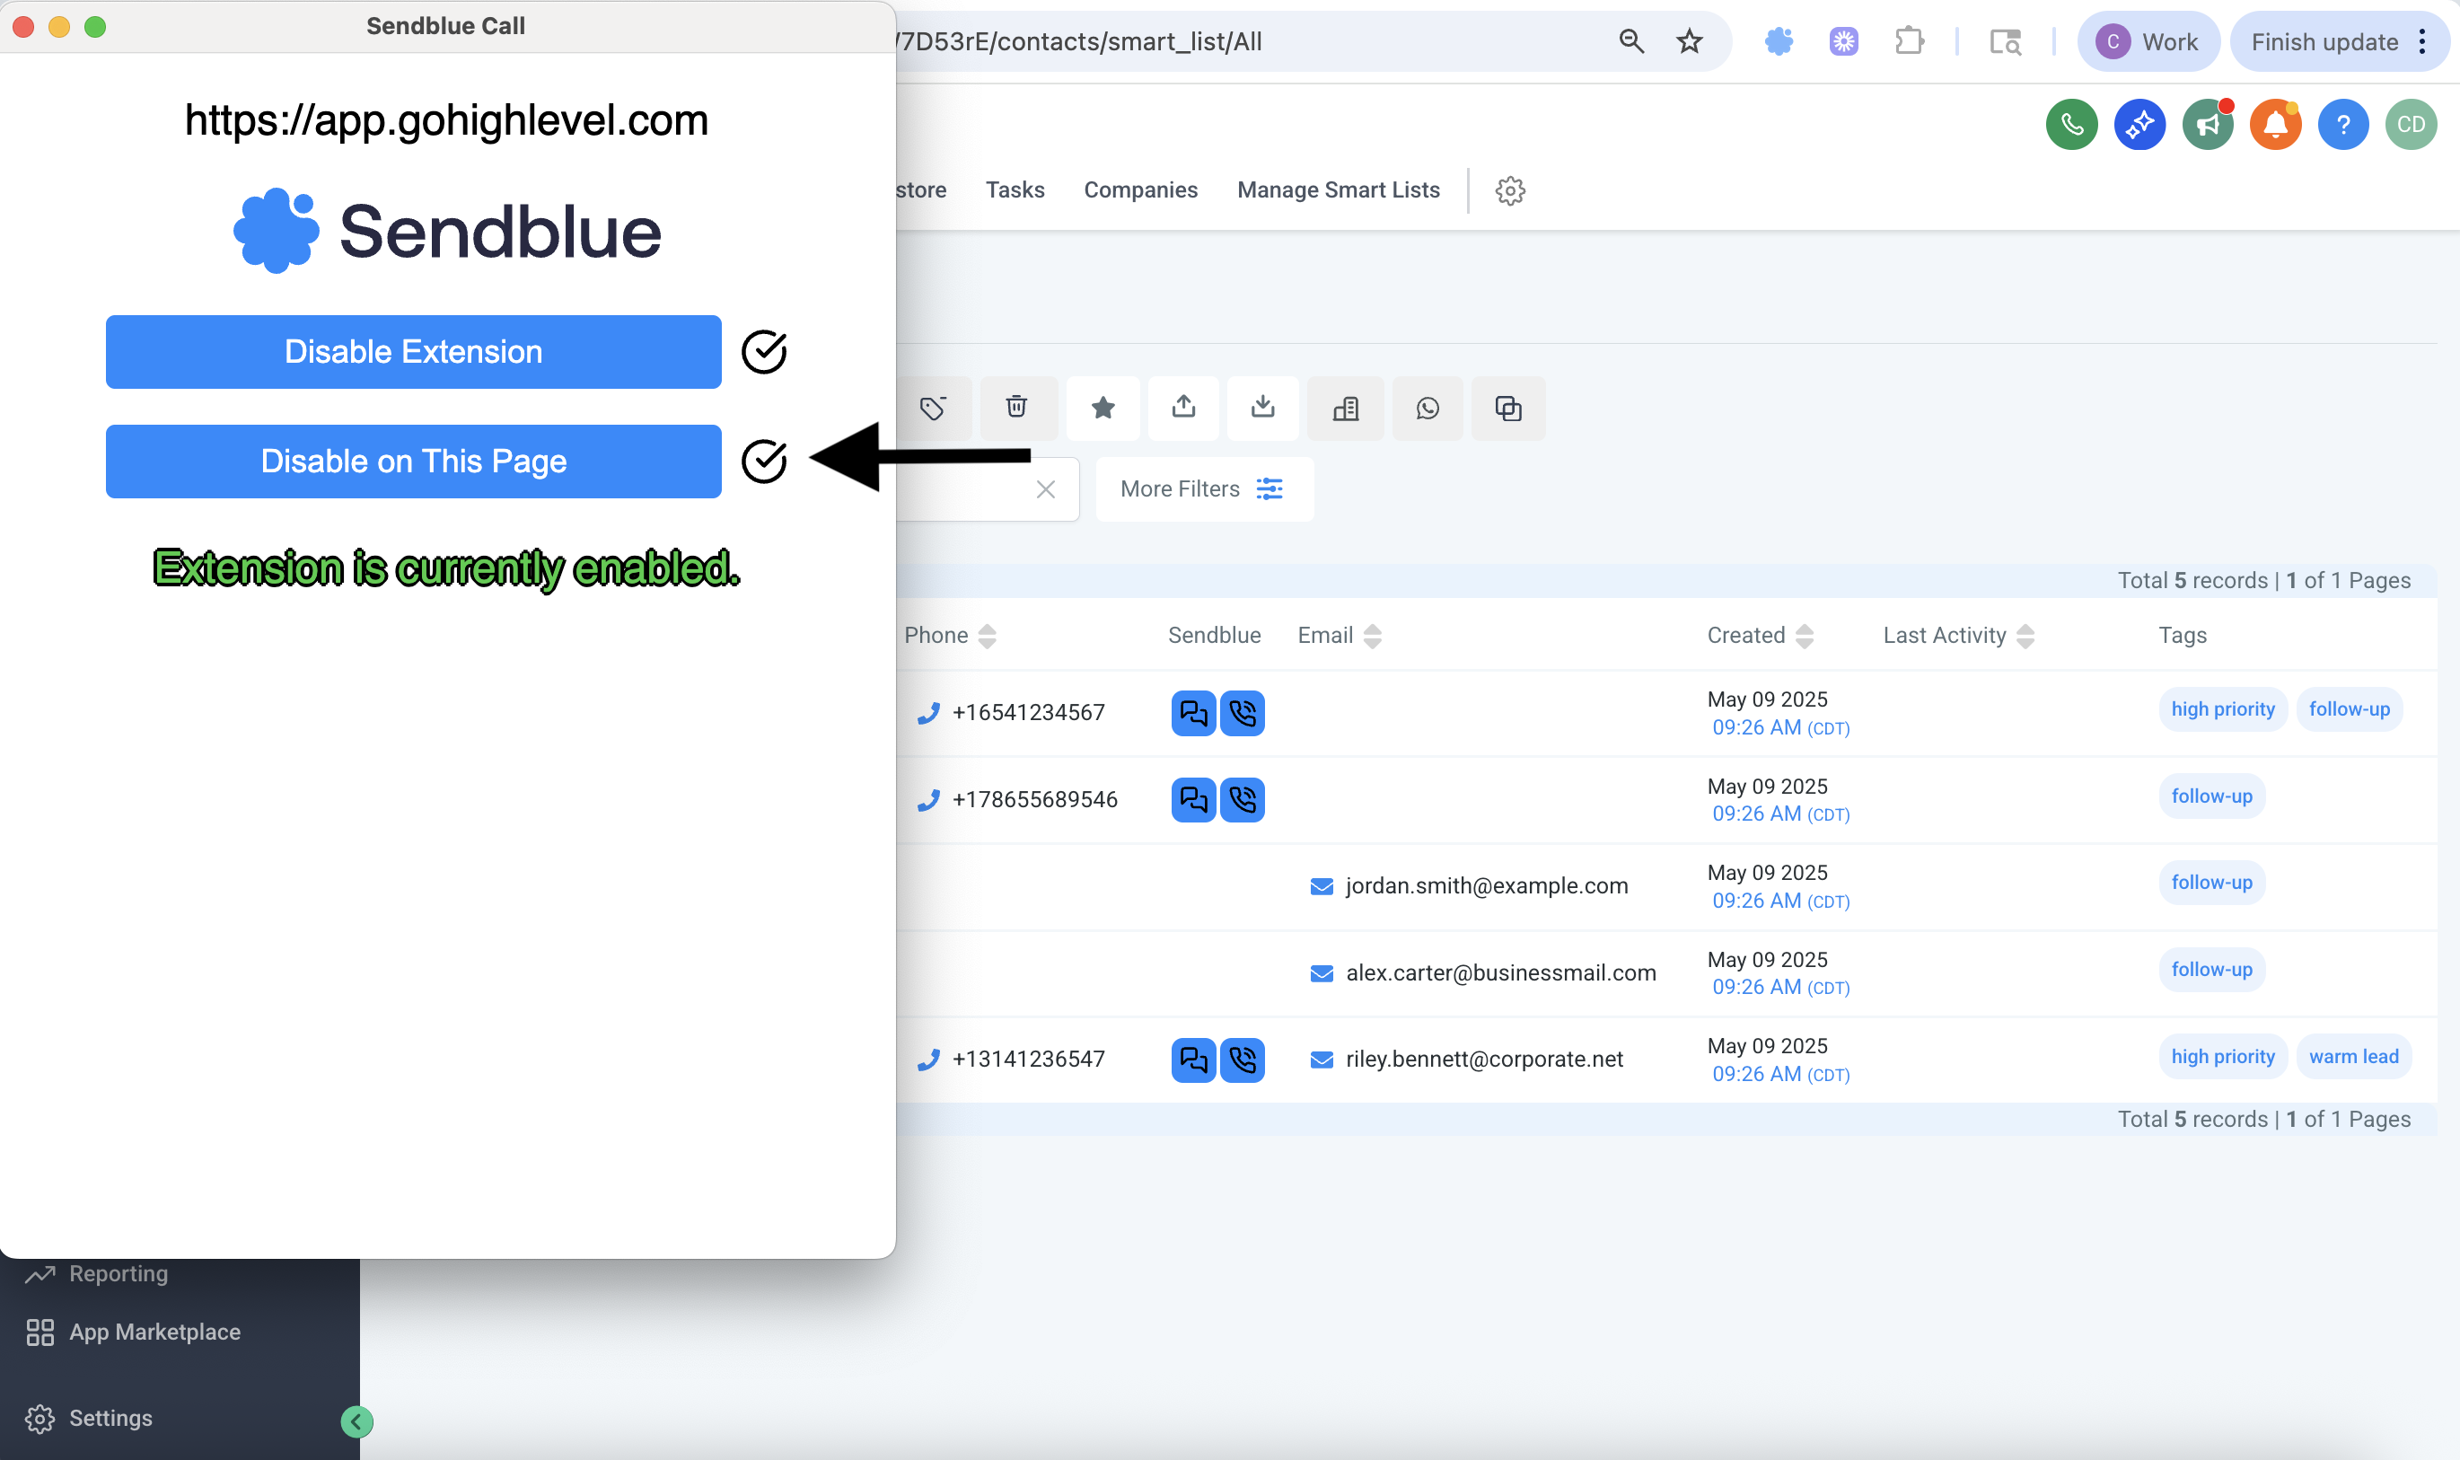Screen dimensions: 2460x1460
Task: Open the megaphone announcements icon
Action: 2207,125
